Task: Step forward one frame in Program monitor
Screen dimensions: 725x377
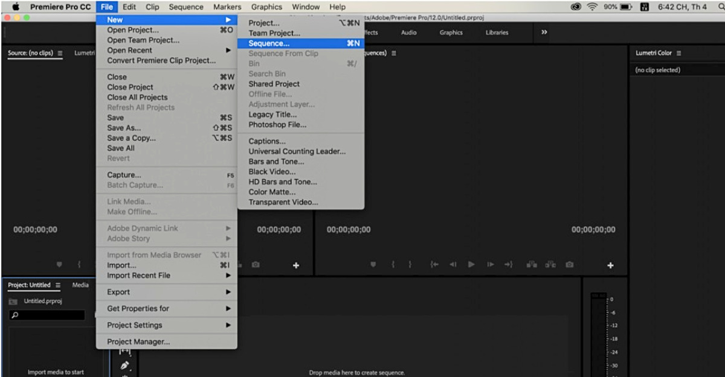Action: pos(491,265)
